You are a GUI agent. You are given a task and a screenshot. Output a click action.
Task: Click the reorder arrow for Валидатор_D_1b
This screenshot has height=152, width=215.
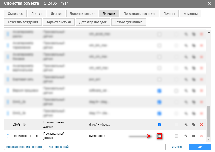pyautogui.click(x=8, y=136)
